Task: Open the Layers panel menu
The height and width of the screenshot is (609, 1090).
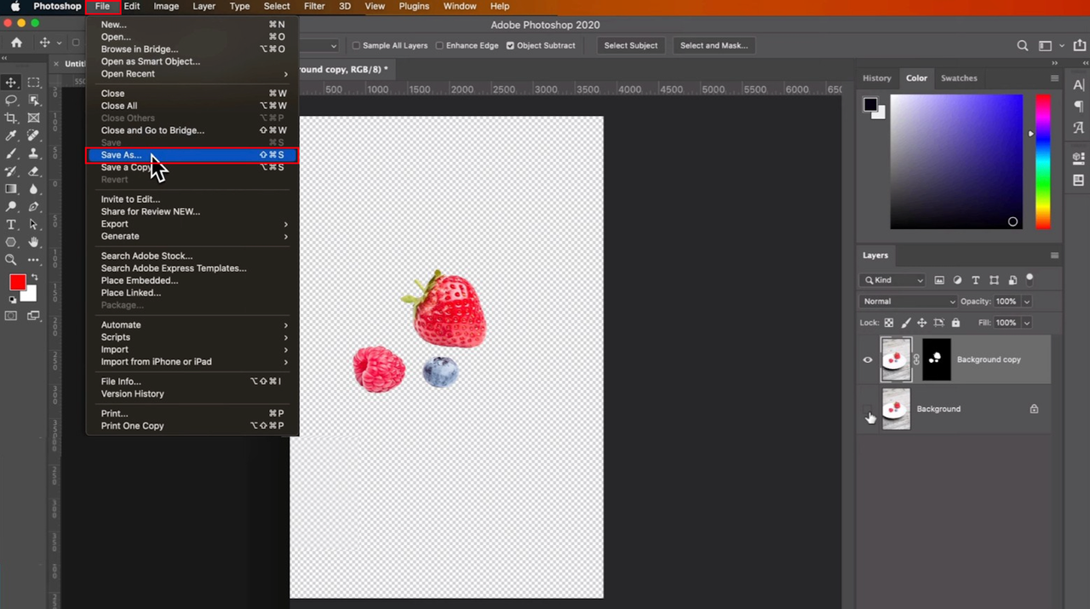Action: point(1054,256)
